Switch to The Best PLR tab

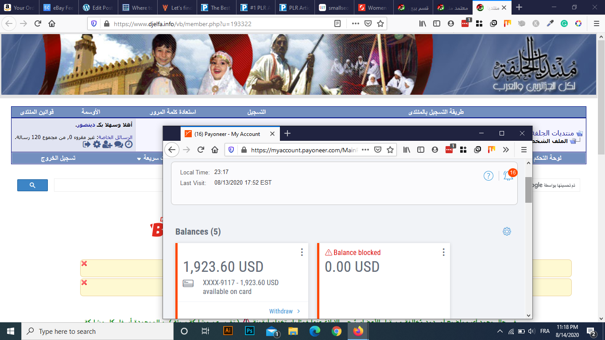tap(217, 8)
